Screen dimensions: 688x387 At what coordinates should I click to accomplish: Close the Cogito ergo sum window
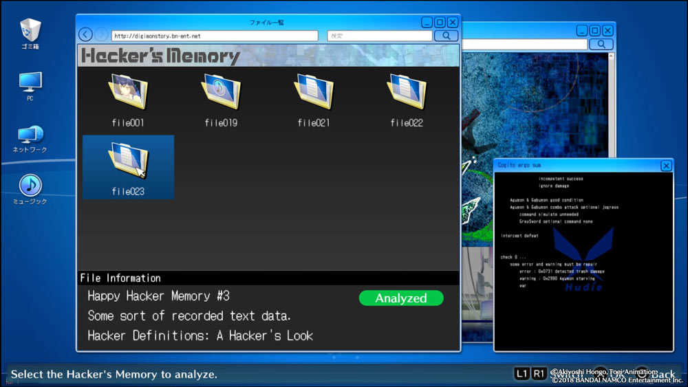pos(665,166)
